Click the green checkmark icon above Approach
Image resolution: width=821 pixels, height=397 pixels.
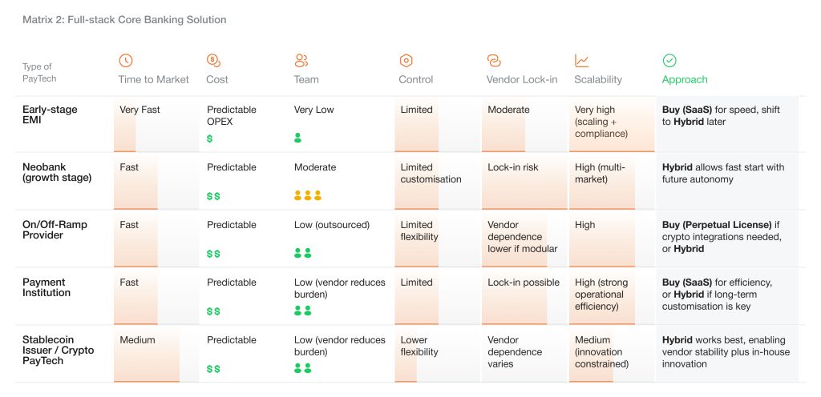click(669, 61)
